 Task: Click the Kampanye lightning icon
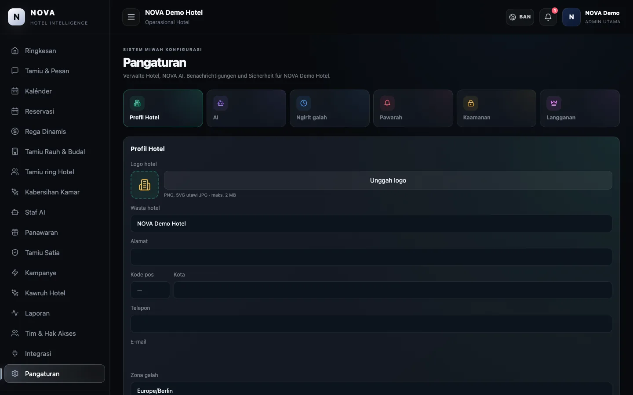click(15, 273)
